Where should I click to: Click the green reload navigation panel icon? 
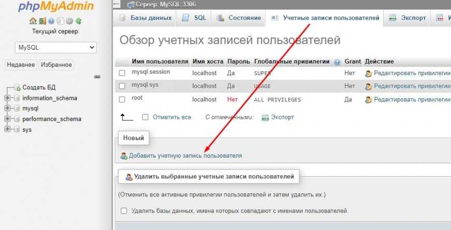point(78,21)
